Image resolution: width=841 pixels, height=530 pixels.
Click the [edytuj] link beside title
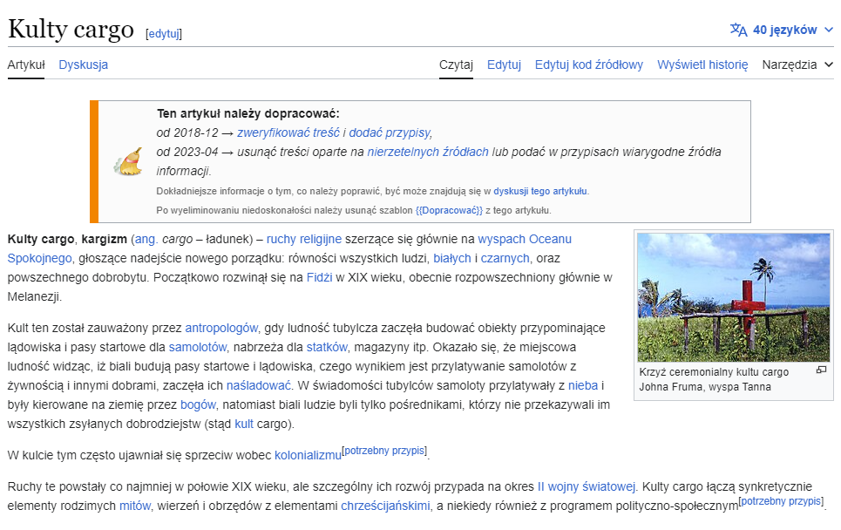(x=164, y=34)
